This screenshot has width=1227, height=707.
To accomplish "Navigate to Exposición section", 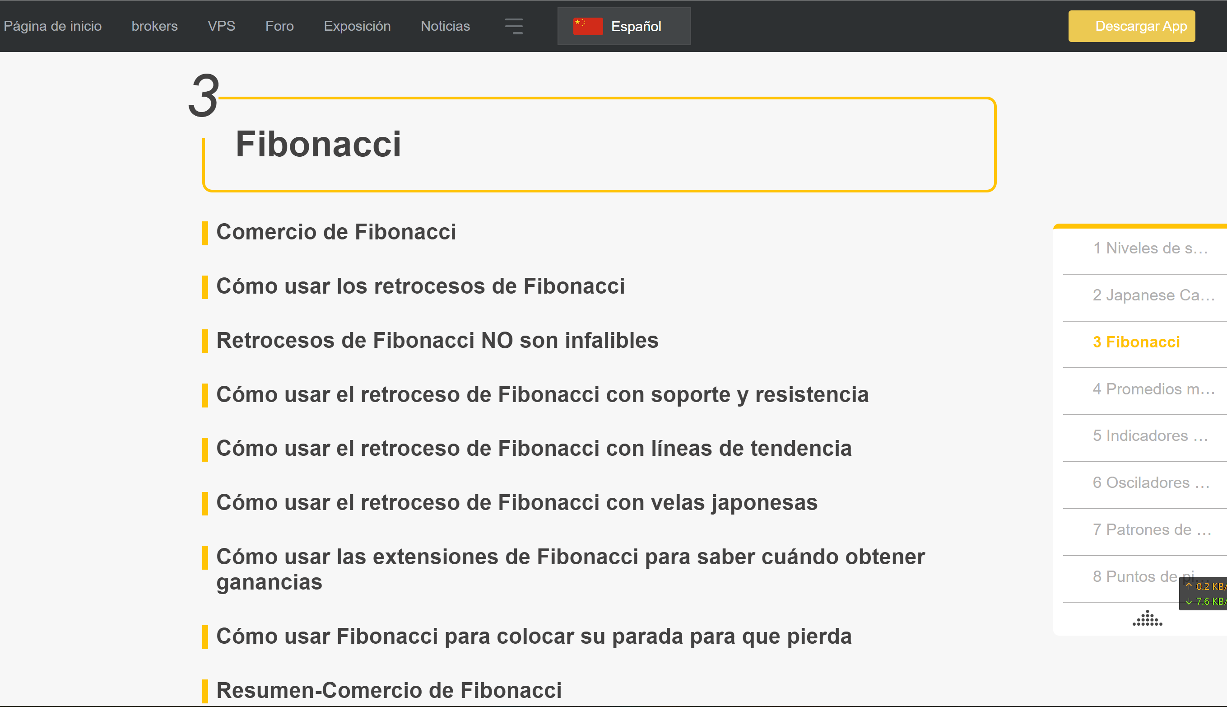I will [357, 26].
